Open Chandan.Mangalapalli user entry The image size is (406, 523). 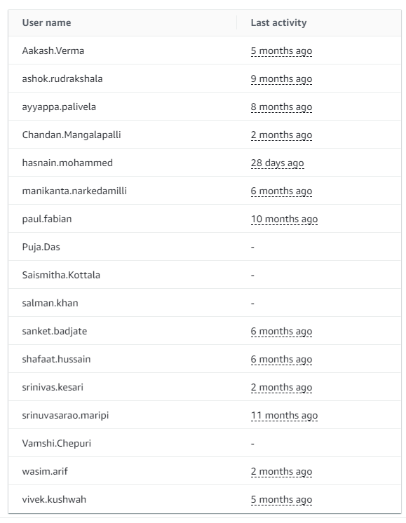[72, 135]
